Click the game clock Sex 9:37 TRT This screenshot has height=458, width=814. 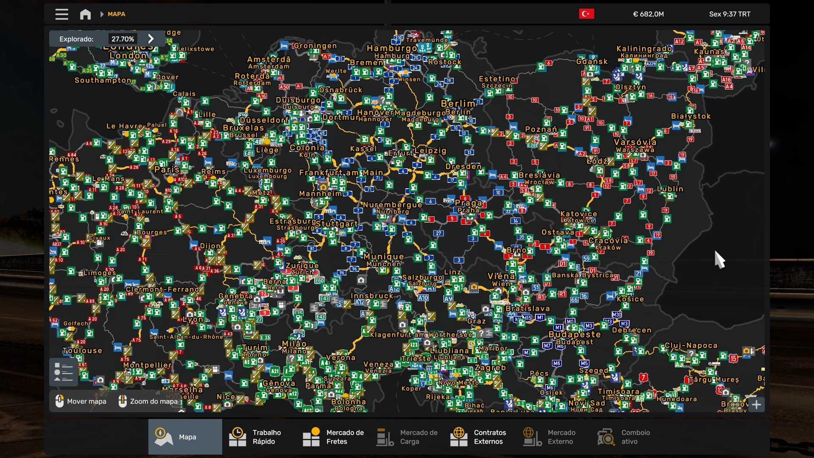(x=729, y=14)
